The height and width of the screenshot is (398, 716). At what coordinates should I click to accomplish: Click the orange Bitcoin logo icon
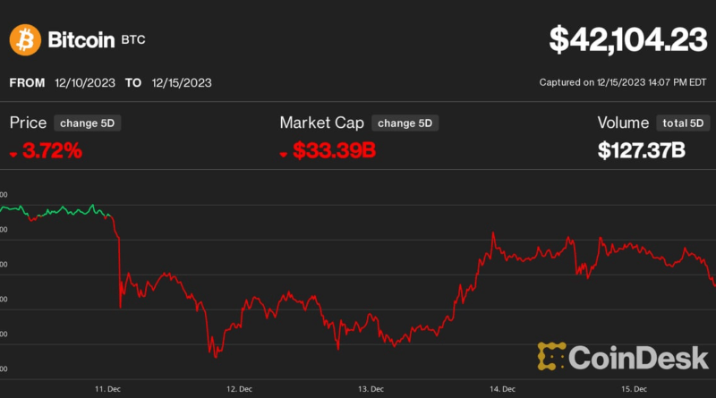pos(25,39)
